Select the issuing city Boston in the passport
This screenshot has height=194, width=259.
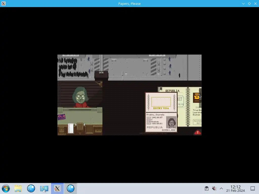(x=155, y=122)
